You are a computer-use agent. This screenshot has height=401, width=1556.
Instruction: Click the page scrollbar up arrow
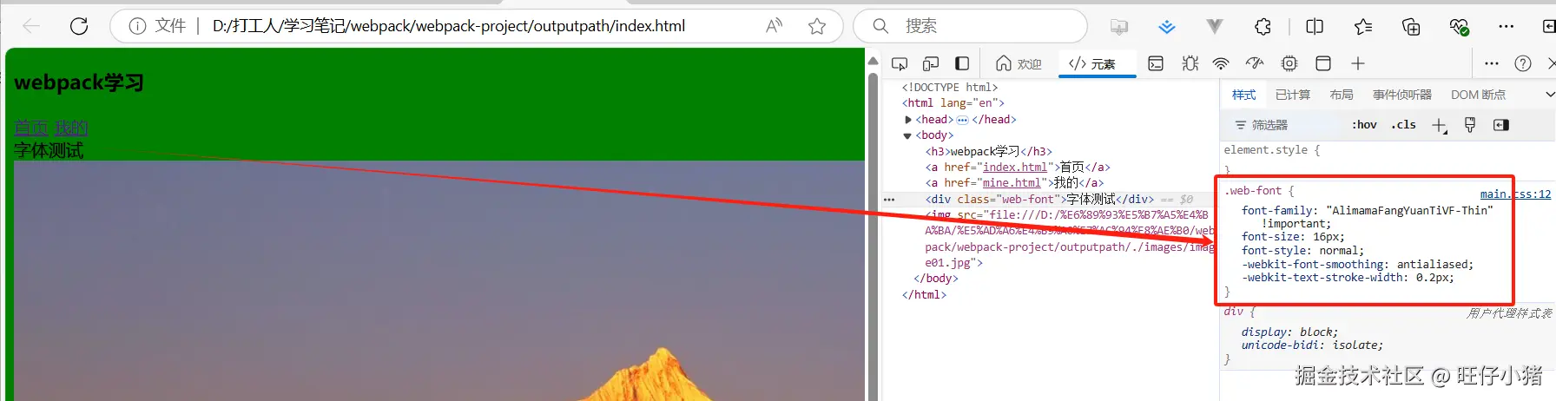[x=873, y=60]
